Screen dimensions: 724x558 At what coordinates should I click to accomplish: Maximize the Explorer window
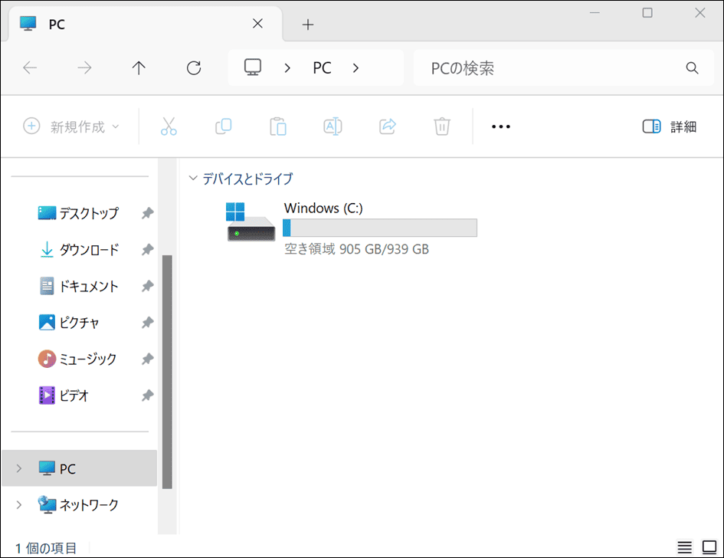pos(647,13)
